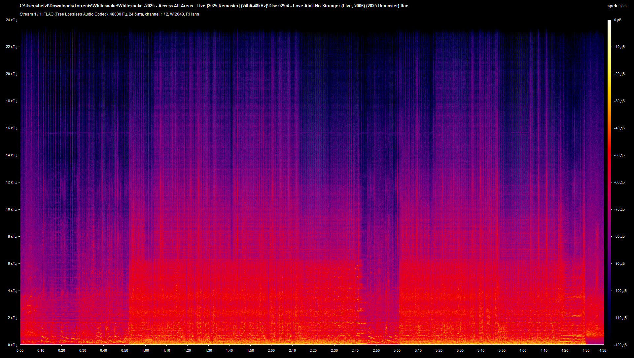Click the 24 кГц frequency label
The image size is (634, 358).
(11, 20)
